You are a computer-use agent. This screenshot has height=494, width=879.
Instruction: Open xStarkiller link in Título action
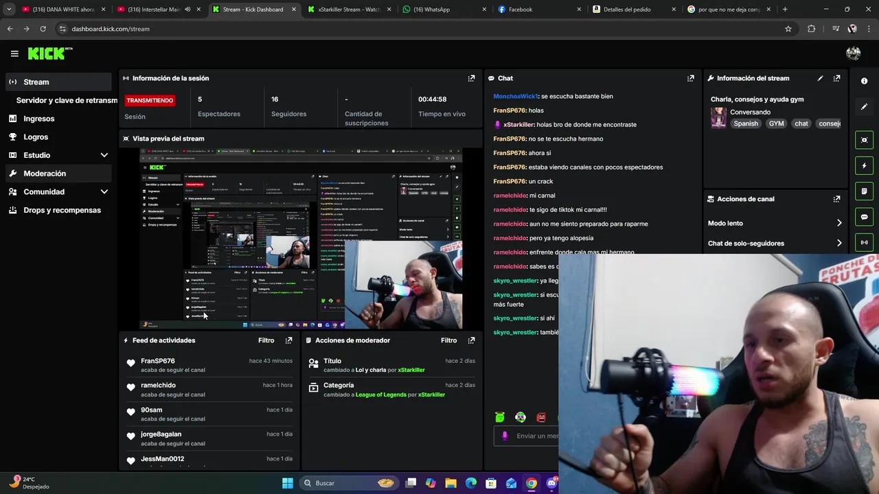tap(411, 370)
